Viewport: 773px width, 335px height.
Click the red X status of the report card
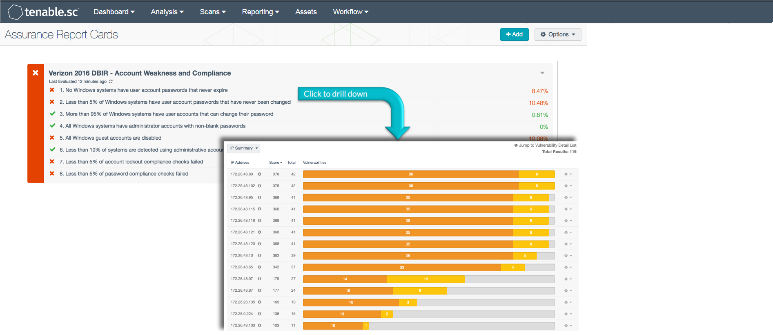[x=36, y=73]
